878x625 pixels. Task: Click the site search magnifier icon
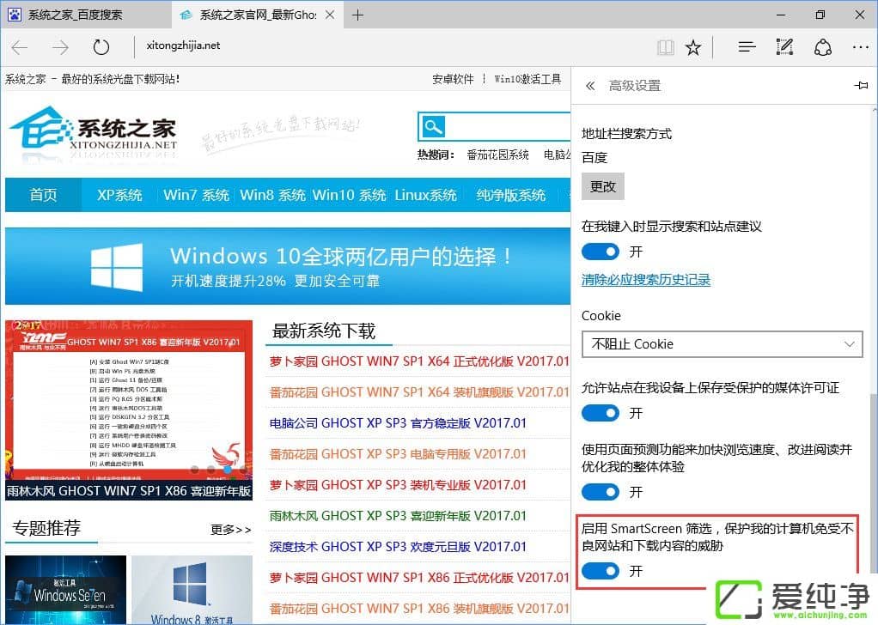pos(434,126)
